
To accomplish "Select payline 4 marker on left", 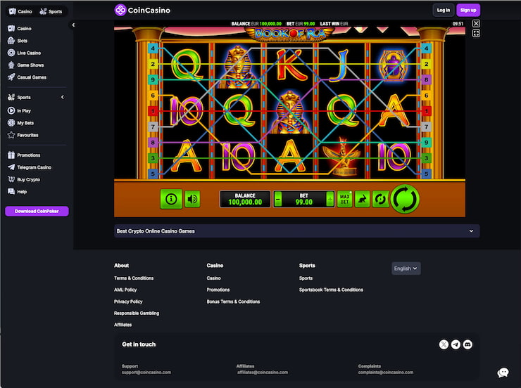I will [x=153, y=48].
